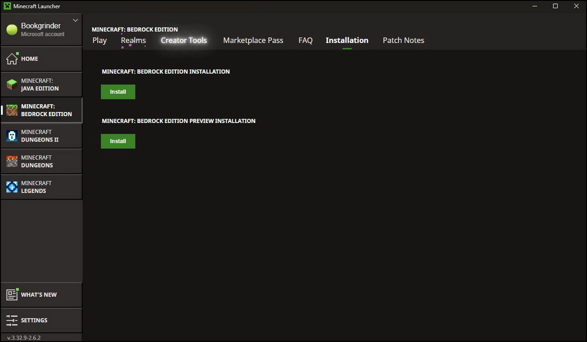This screenshot has height=342, width=587.
Task: Click the Home house icon
Action: click(x=12, y=59)
